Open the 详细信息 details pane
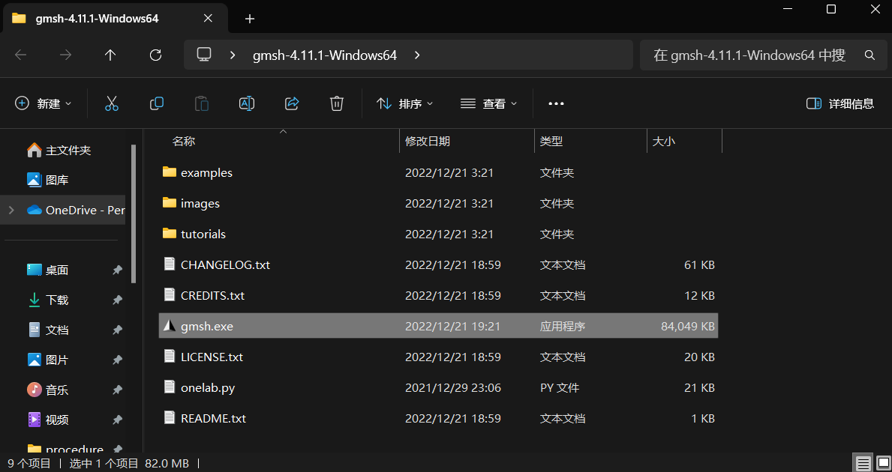This screenshot has width=892, height=472. [x=839, y=103]
